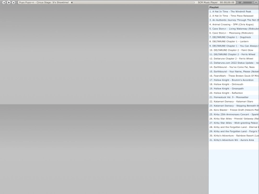
Task: Select An Authentic Journey Through The Net
Action: tap(234, 20)
